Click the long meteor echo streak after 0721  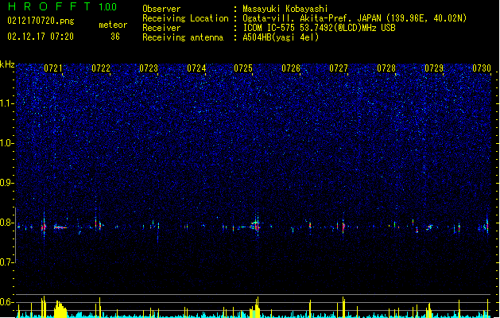pos(60,227)
